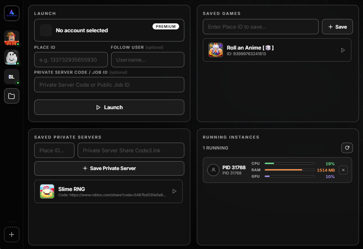363x249 pixels.
Task: Focus Place ID field in Saved Private Servers
Action: [x=54, y=150]
